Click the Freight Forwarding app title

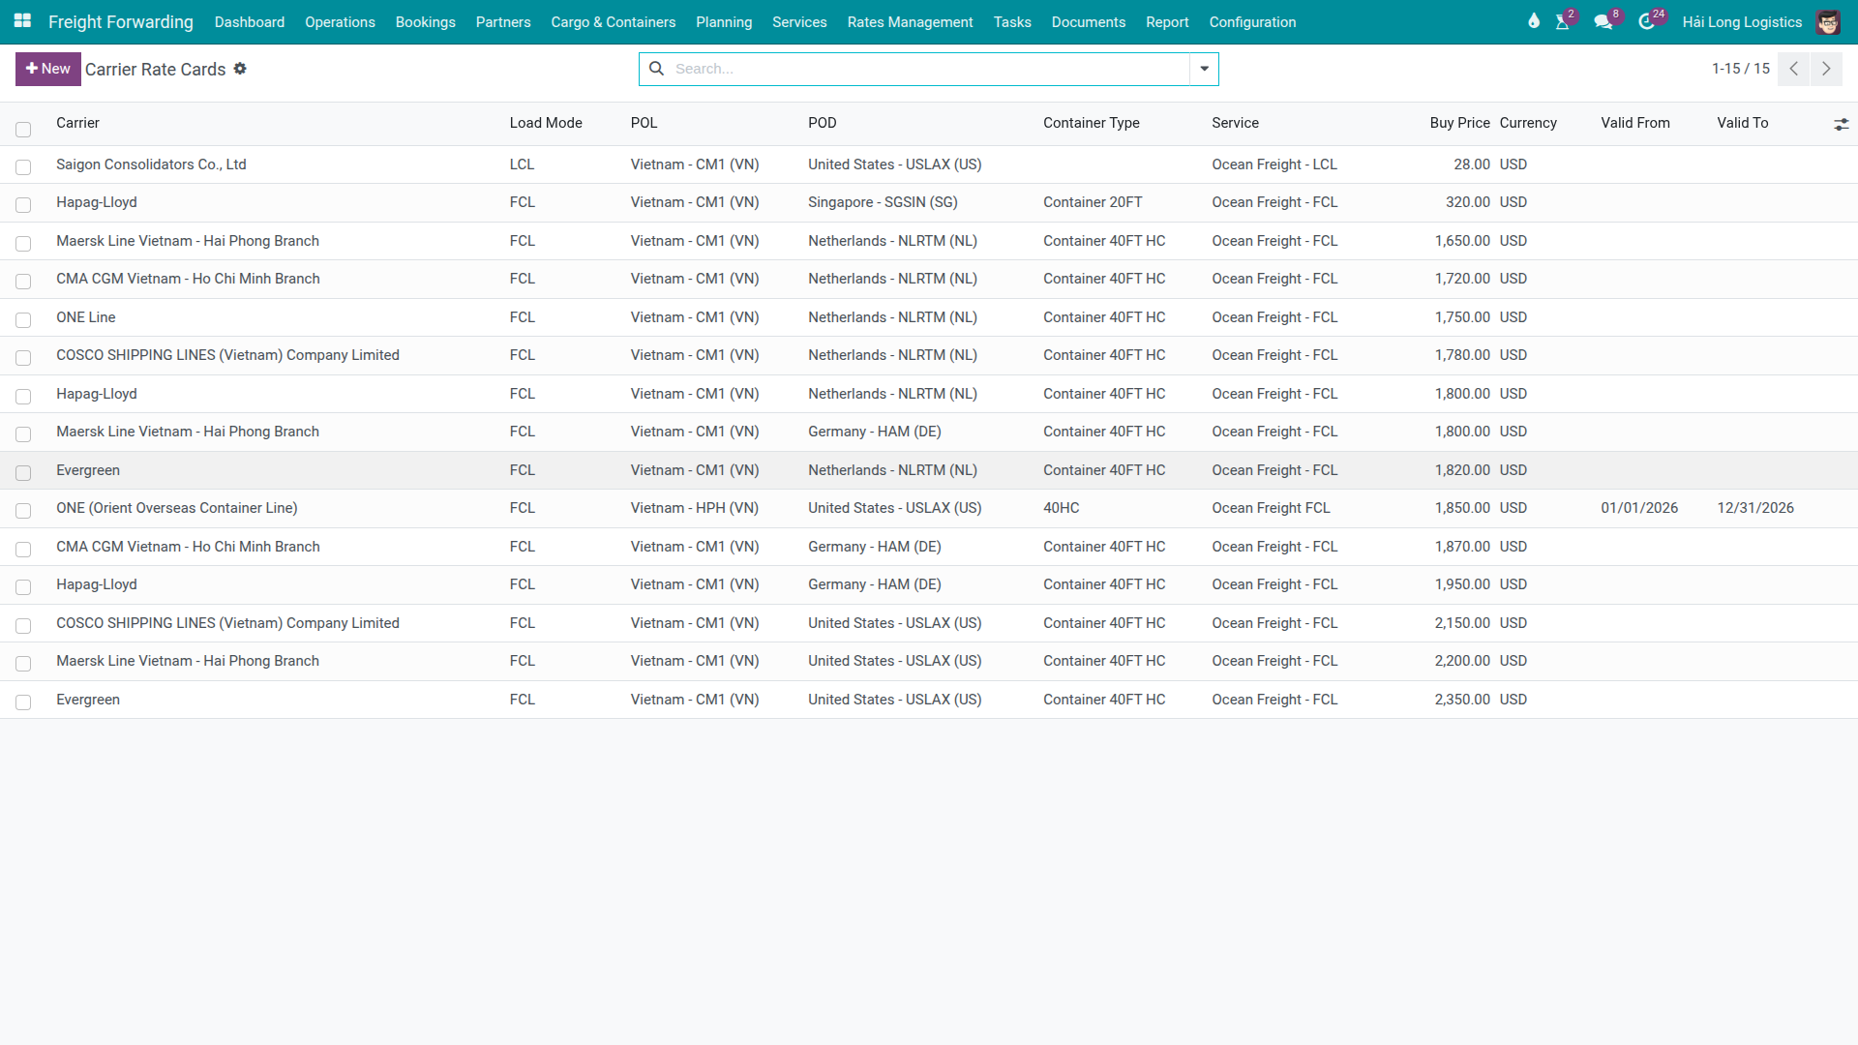121,21
